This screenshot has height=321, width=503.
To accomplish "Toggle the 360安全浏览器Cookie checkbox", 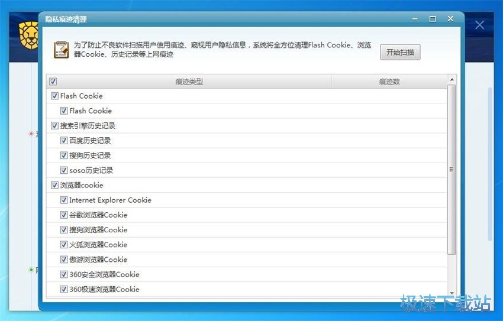I will pyautogui.click(x=64, y=274).
